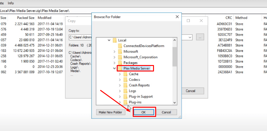Click the folder tree vertical scrollbar thumb
The width and height of the screenshot is (267, 131).
[175, 57]
